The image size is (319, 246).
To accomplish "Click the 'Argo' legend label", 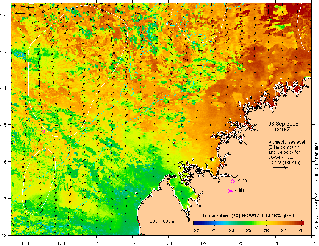I will coord(242,181).
